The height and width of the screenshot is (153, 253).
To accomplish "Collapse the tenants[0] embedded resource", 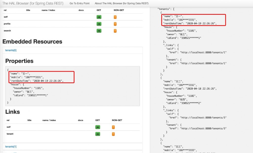I will click(11, 50).
